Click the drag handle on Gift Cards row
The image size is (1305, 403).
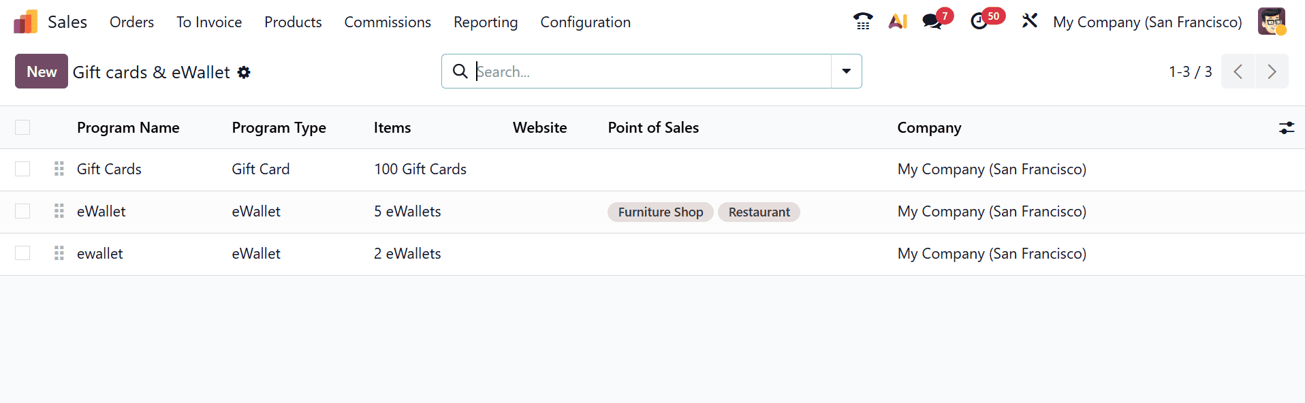click(59, 169)
